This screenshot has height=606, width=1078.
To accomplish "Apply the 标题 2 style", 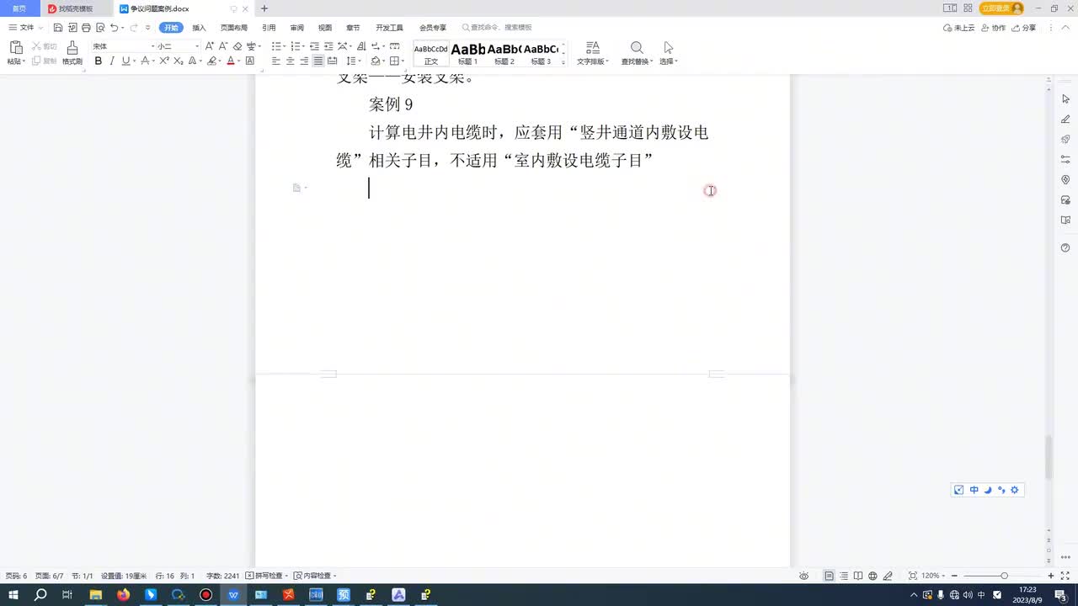I will [x=504, y=54].
